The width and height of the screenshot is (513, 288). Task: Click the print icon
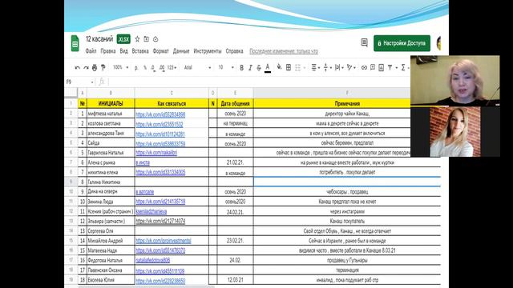(95, 67)
